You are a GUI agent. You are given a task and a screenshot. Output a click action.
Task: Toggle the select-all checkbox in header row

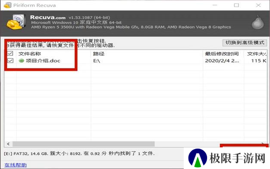pos(10,53)
